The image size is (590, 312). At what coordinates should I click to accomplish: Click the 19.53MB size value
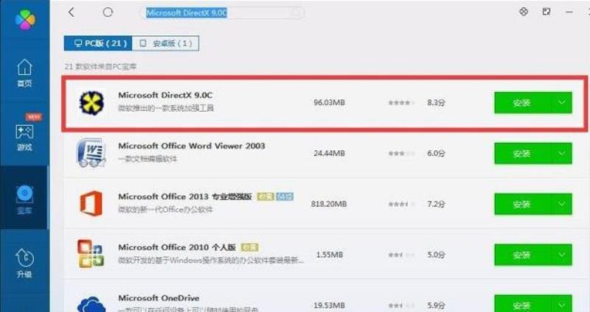pyautogui.click(x=329, y=305)
